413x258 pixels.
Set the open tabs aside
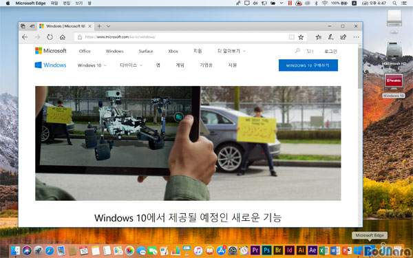pos(32,26)
